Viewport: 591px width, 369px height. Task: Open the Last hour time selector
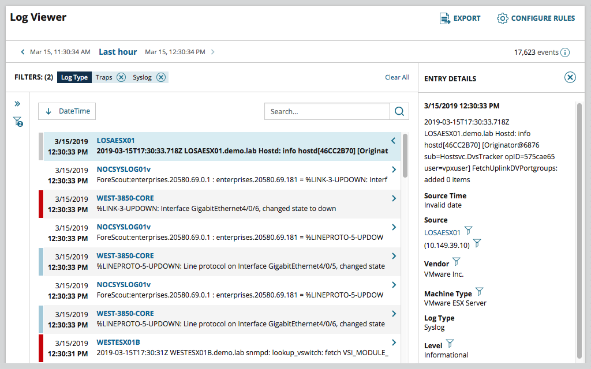click(118, 52)
